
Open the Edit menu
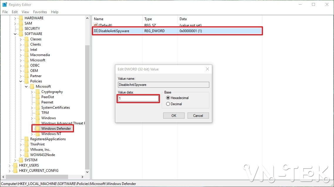coord(15,12)
